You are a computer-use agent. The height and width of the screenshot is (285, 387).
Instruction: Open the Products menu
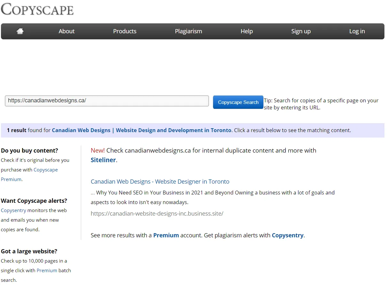coord(125,31)
